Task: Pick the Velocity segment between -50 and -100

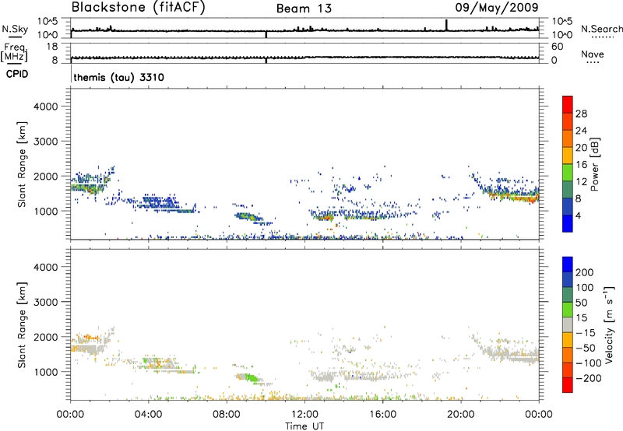Action: [568, 355]
